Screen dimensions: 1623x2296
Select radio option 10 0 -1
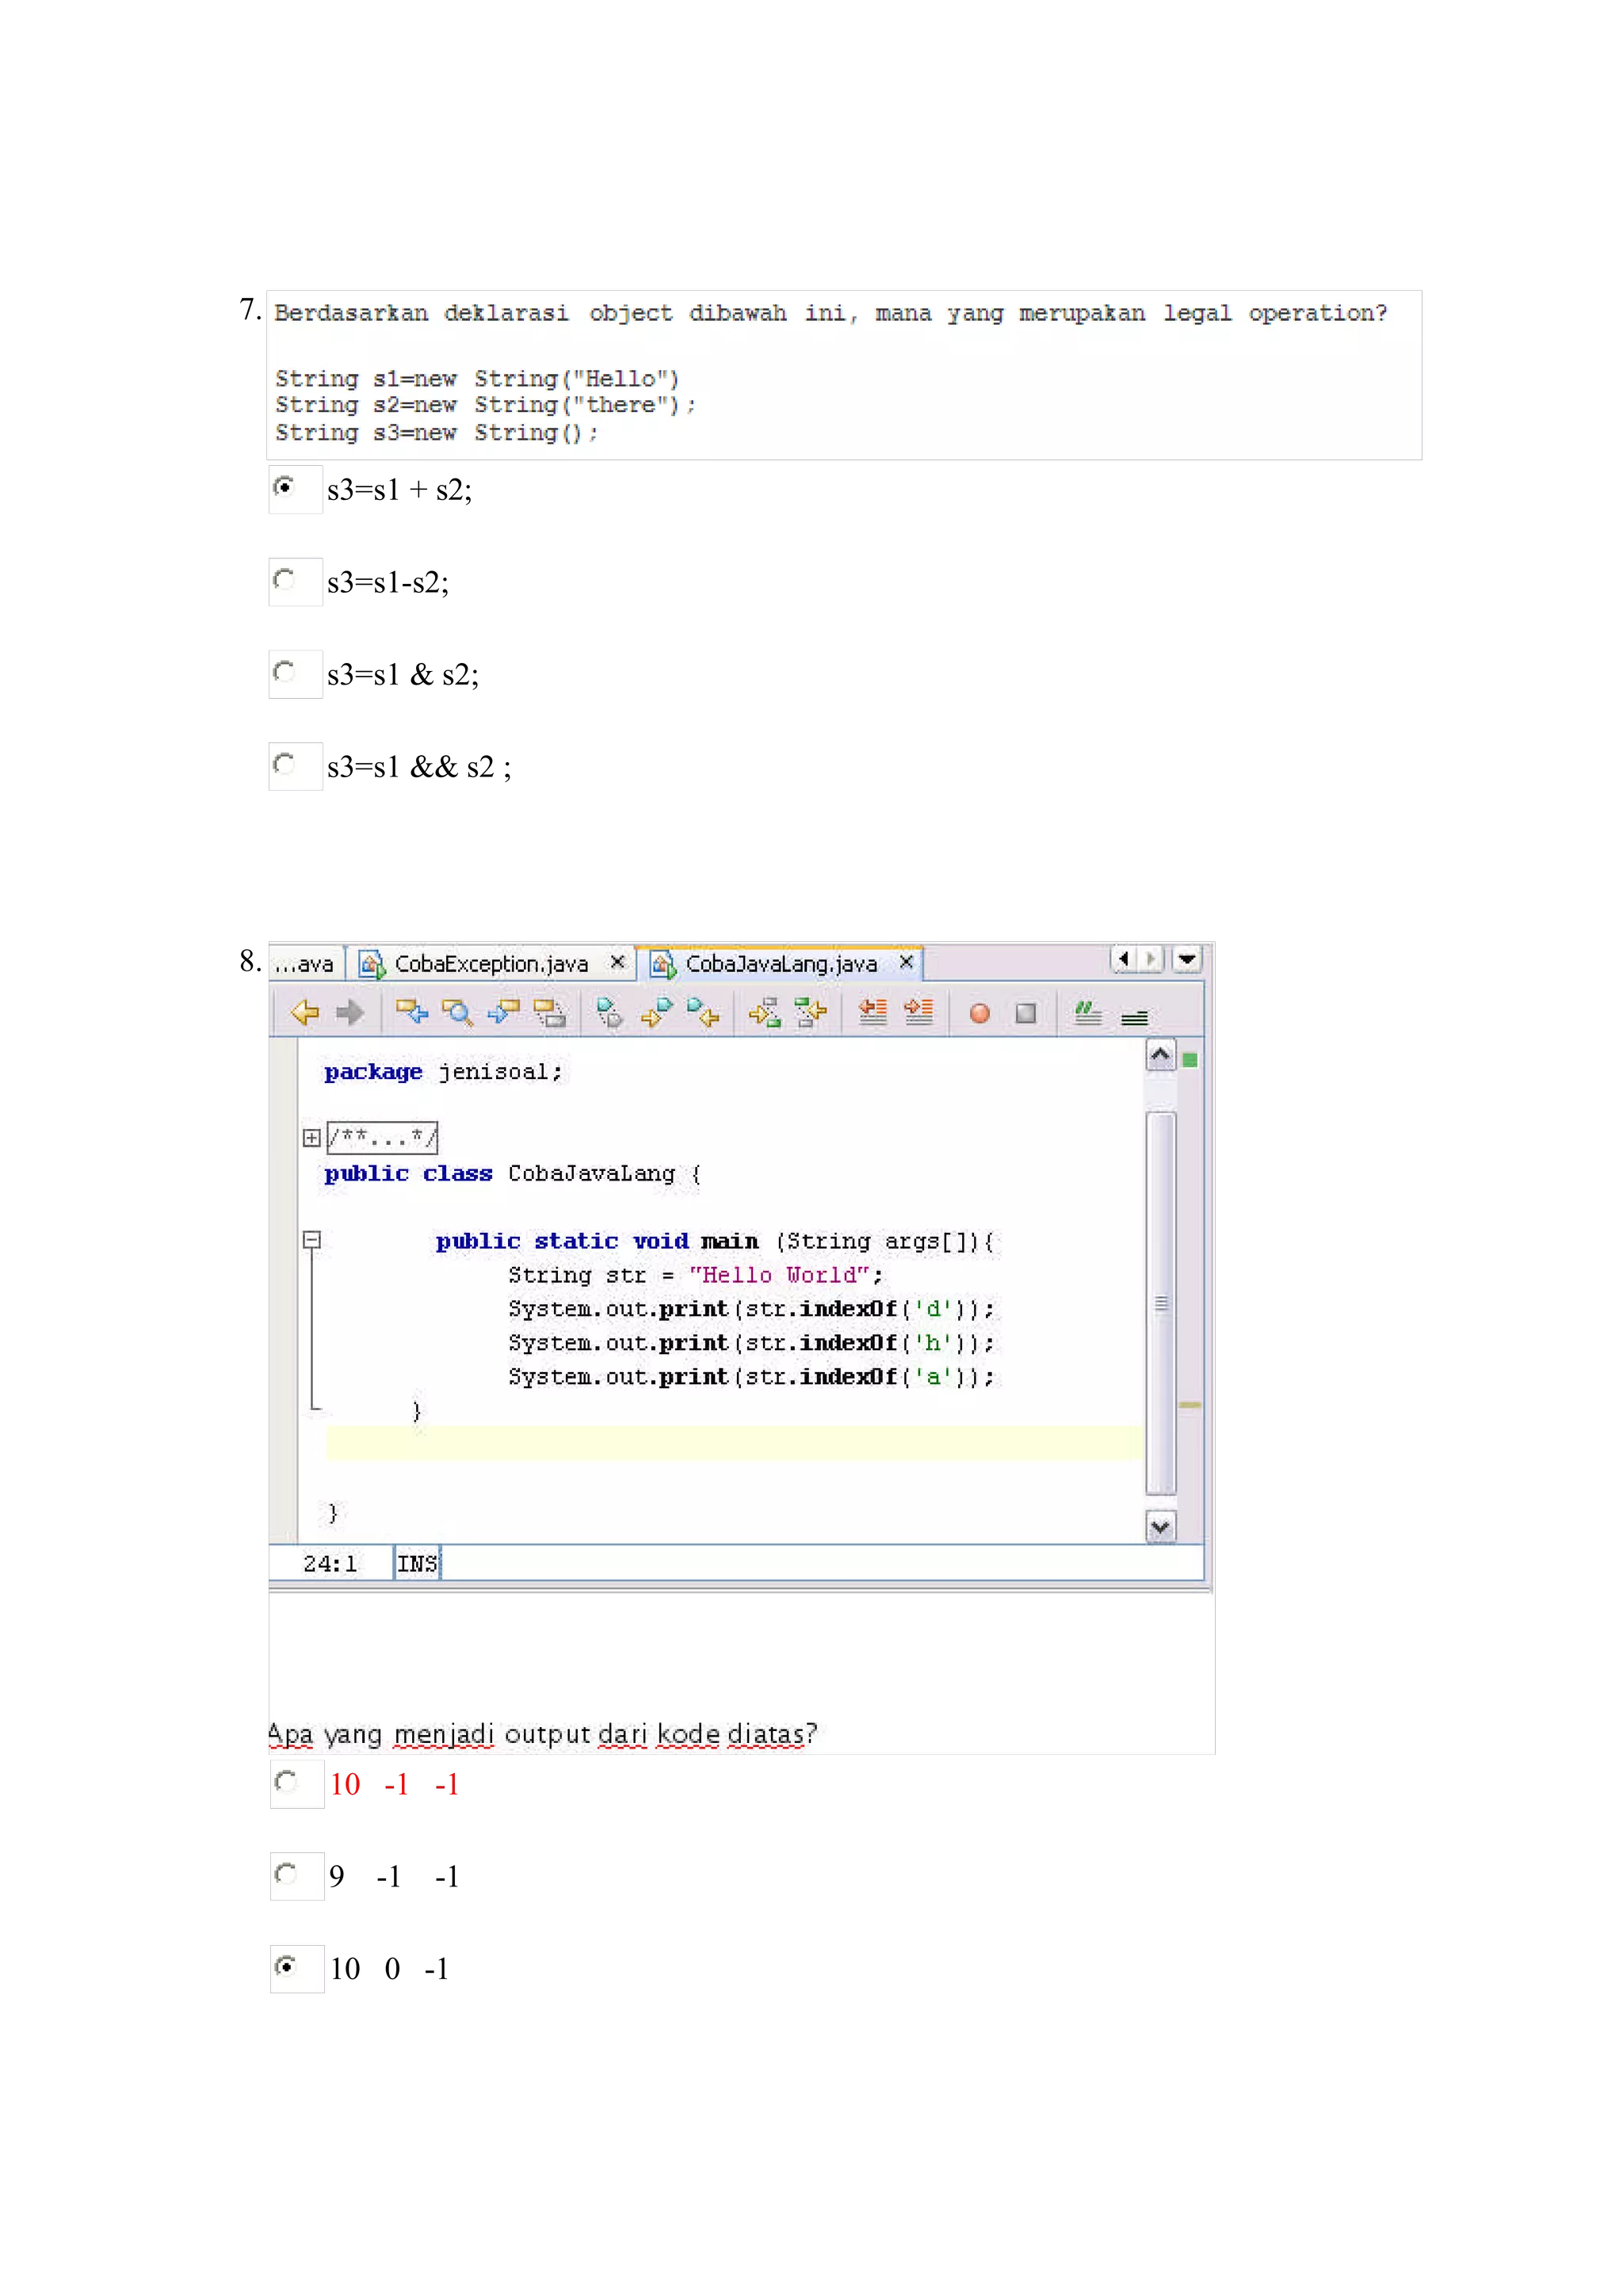[x=286, y=1966]
